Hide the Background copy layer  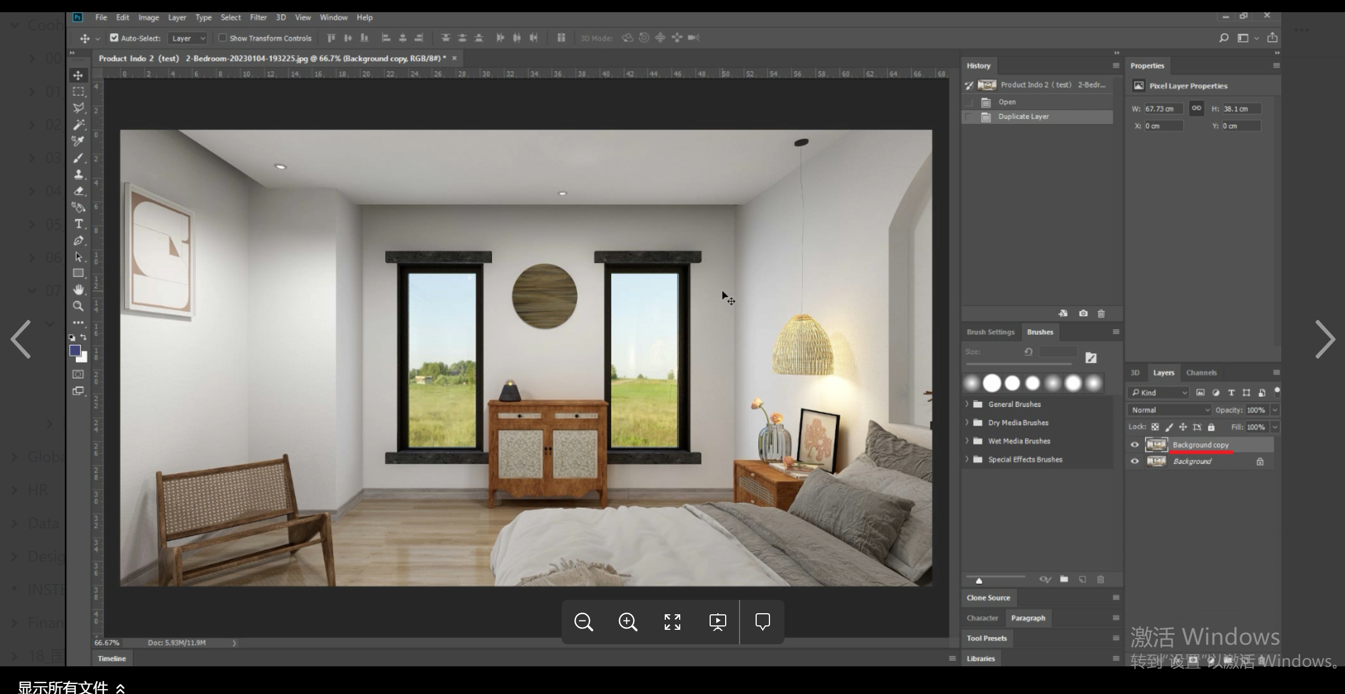click(1134, 444)
